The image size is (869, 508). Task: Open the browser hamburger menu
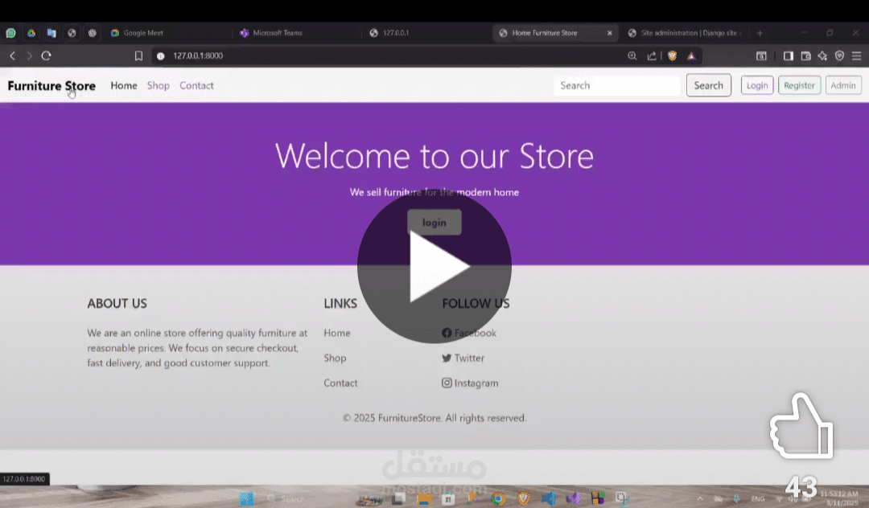(x=856, y=55)
